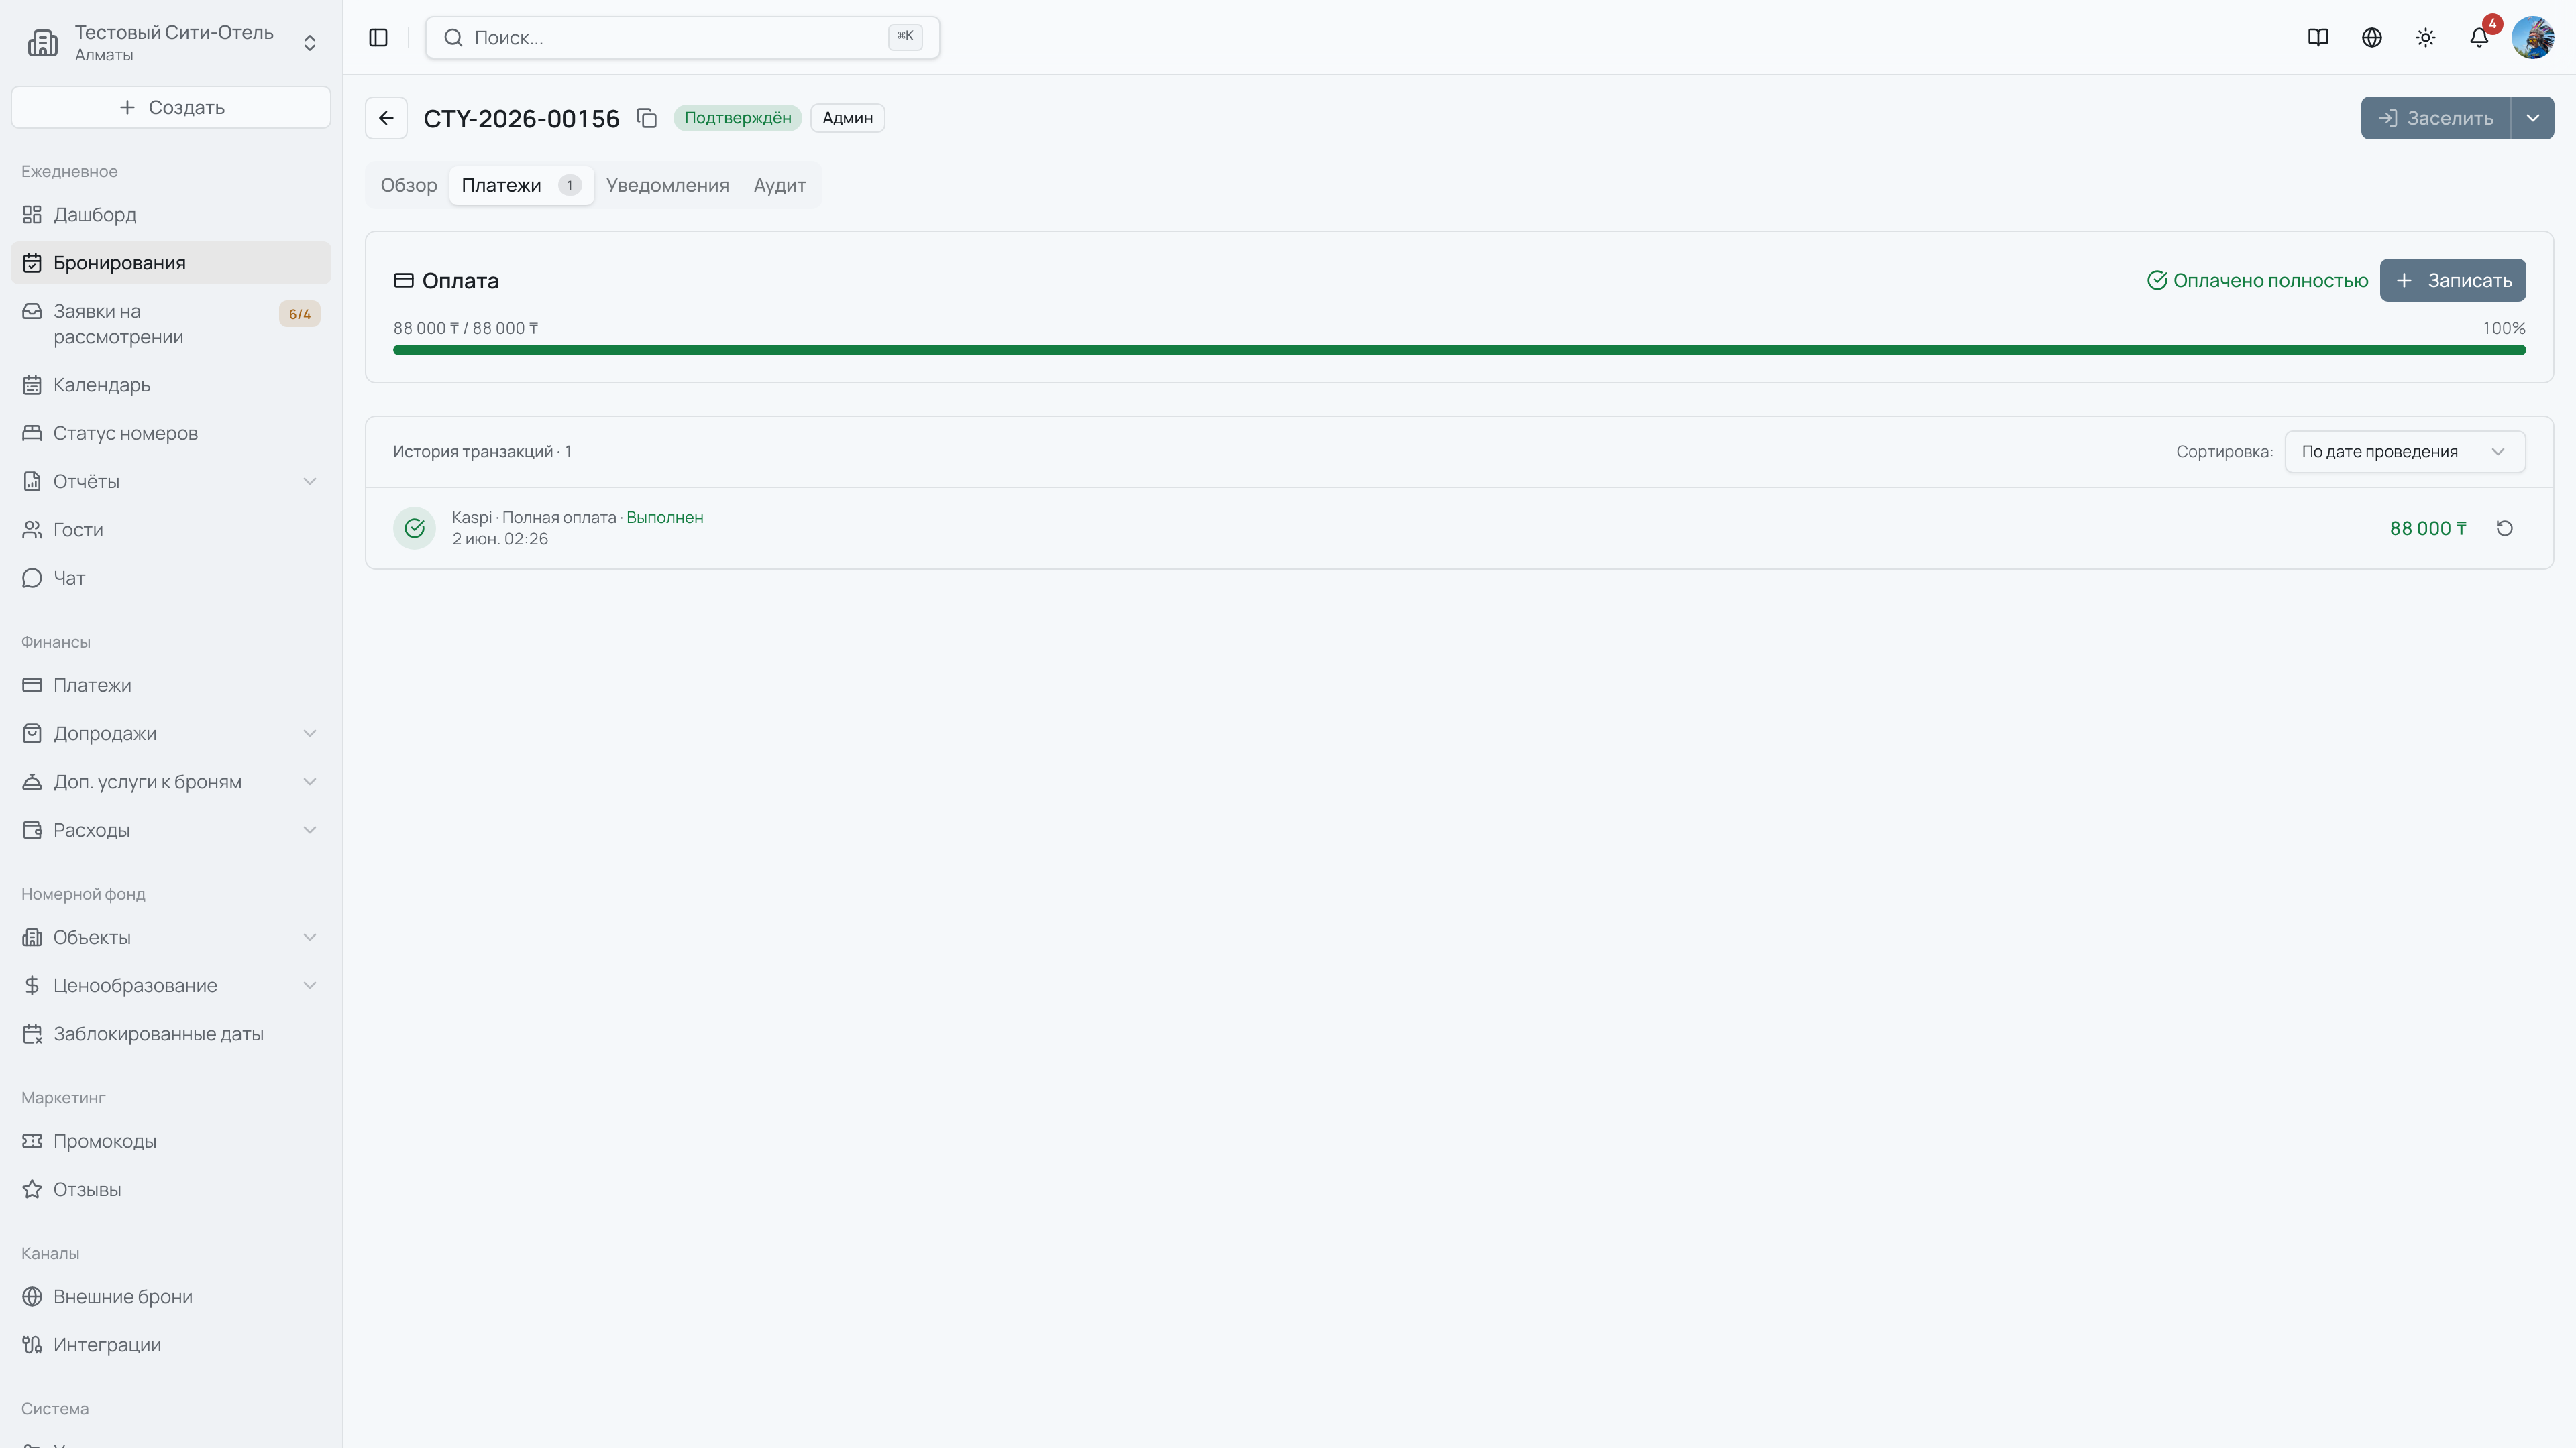Click the refund icon for Kaspi payment
This screenshot has width=2576, height=1448.
(2504, 528)
